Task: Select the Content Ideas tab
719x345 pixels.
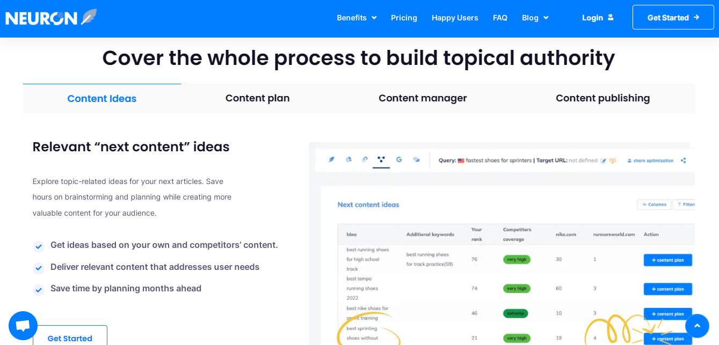Action: coord(102,98)
